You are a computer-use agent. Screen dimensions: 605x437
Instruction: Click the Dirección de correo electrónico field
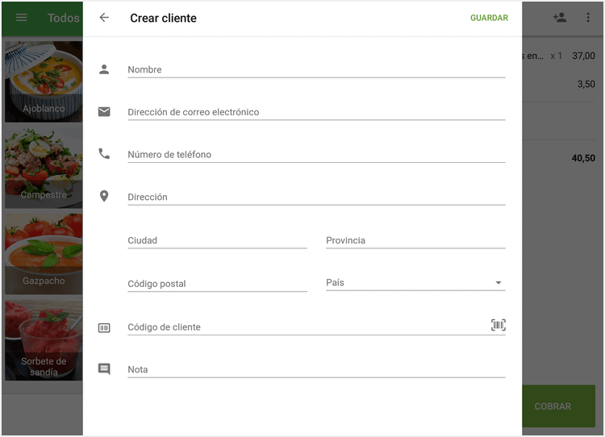pos(316,112)
